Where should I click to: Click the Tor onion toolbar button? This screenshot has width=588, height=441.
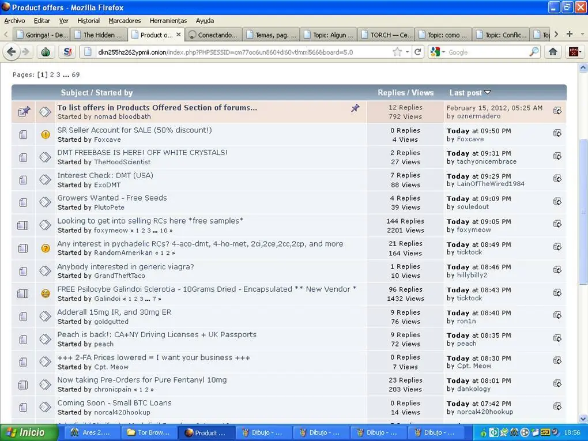coord(46,52)
